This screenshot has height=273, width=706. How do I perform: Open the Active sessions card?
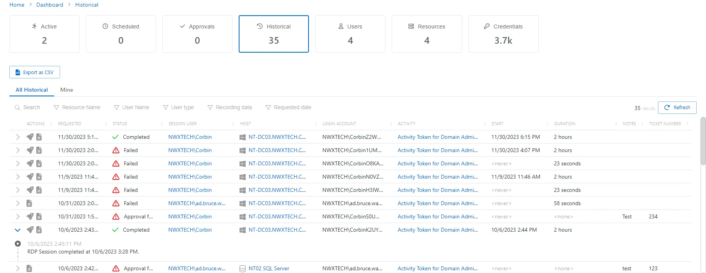point(44,34)
